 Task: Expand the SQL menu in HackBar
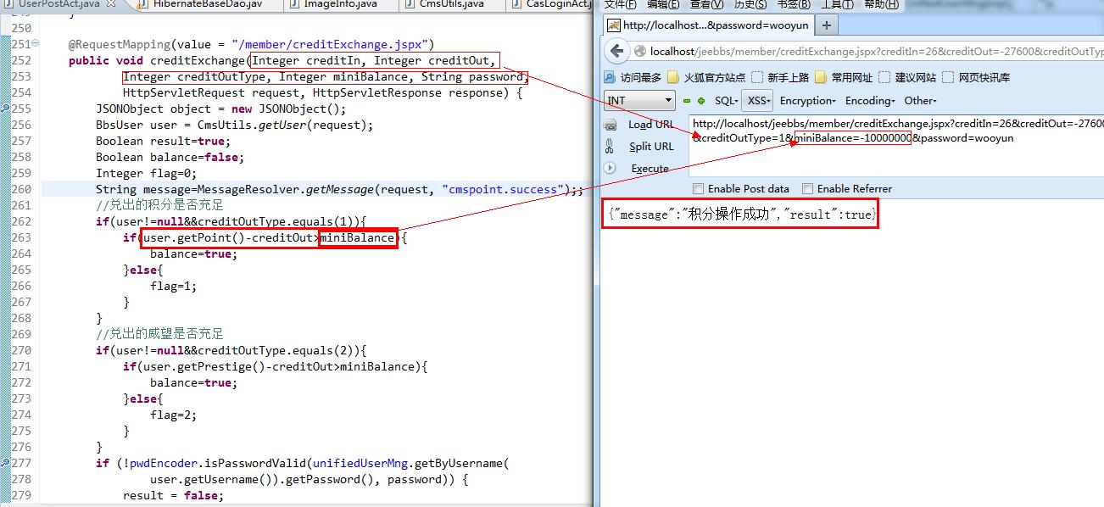726,100
